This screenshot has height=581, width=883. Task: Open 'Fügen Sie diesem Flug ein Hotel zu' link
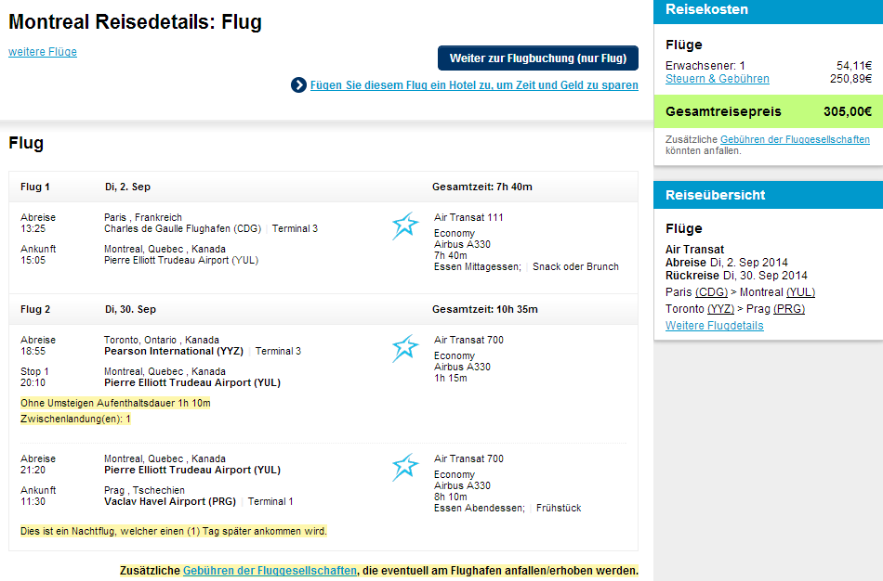[x=474, y=85]
